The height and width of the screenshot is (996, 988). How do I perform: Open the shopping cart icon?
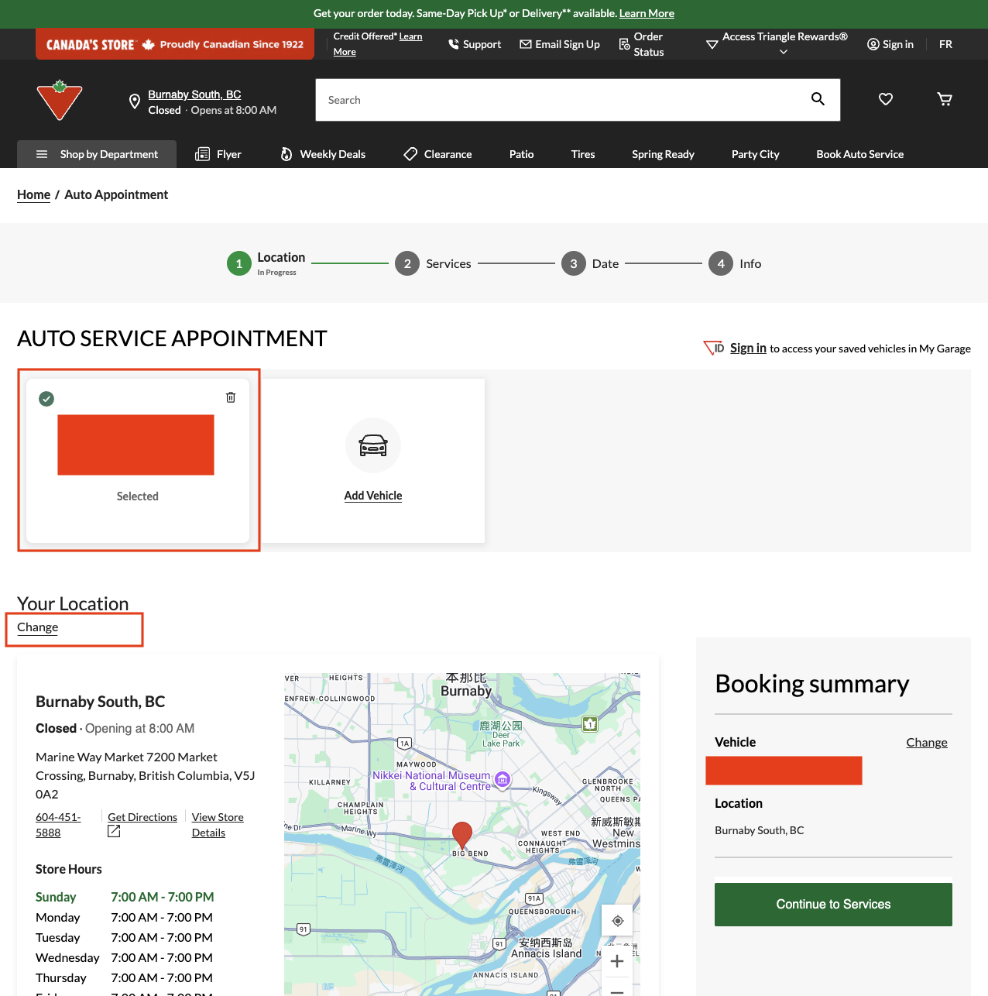coord(945,99)
